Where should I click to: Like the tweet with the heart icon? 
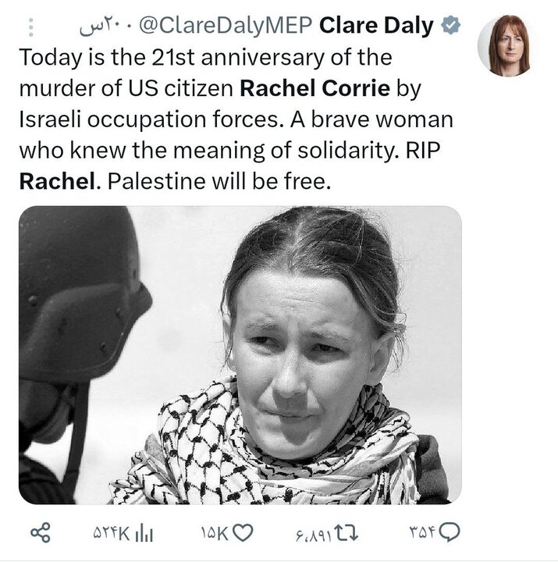click(x=244, y=533)
